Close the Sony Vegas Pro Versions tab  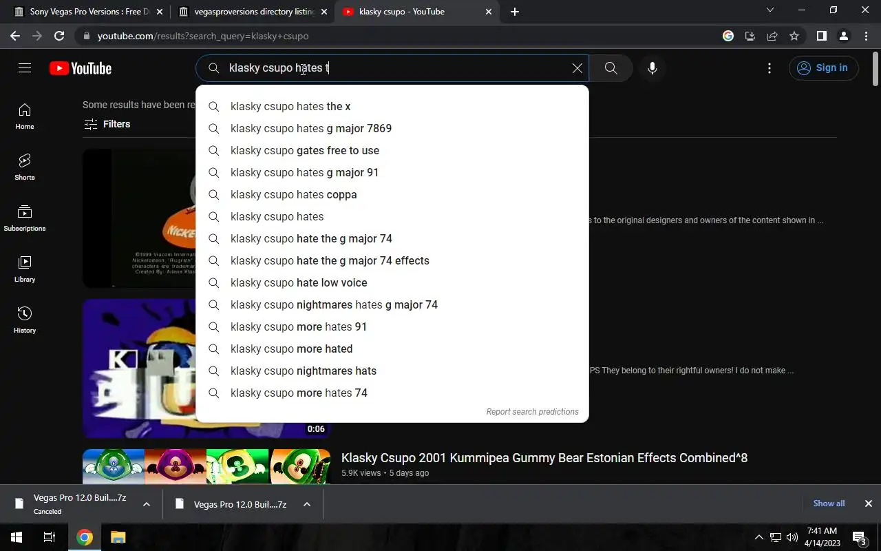(160, 12)
